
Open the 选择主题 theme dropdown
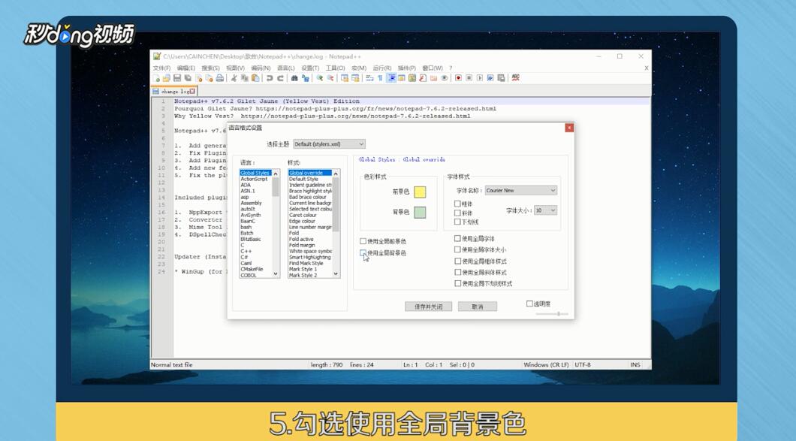329,144
